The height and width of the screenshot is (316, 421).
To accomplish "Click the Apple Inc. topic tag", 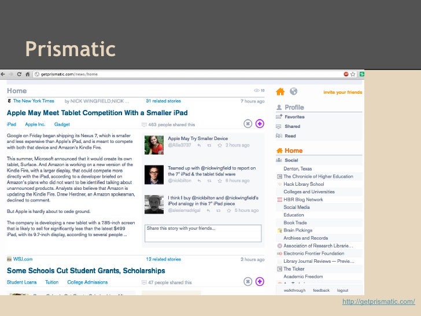I will [x=35, y=124].
